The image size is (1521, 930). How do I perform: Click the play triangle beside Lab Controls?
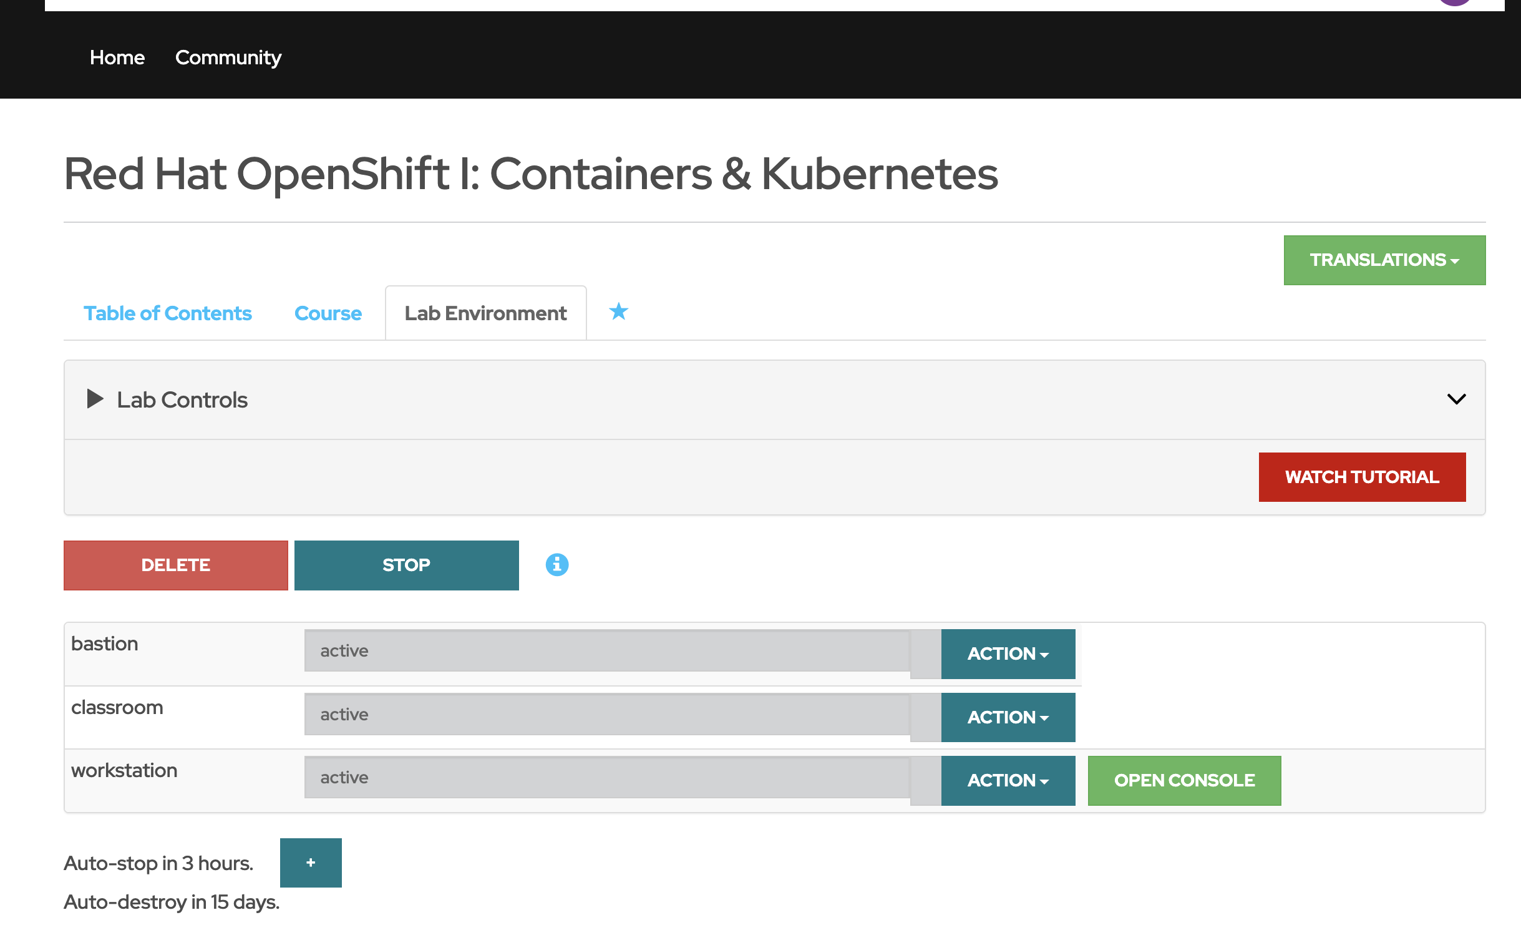[94, 399]
